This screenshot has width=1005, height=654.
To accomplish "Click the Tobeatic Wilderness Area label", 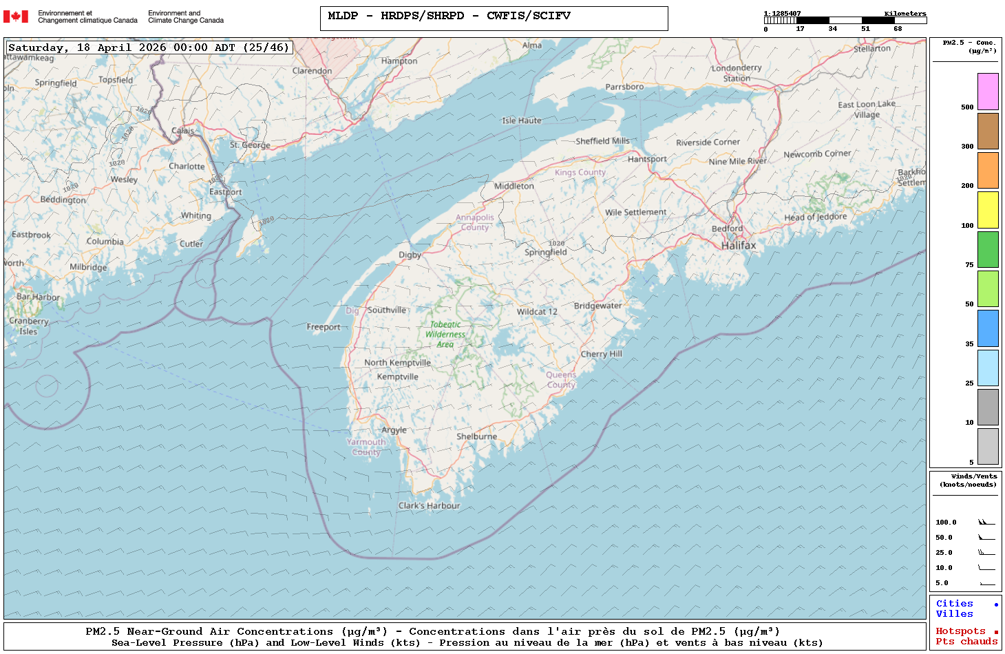I will pyautogui.click(x=445, y=334).
